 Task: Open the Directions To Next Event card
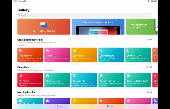pos(138,80)
